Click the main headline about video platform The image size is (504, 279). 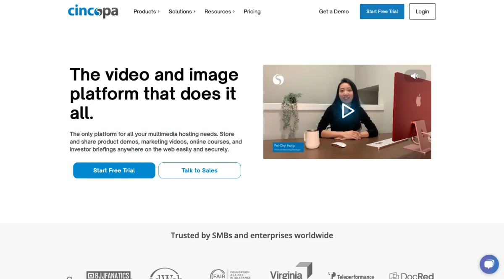154,94
